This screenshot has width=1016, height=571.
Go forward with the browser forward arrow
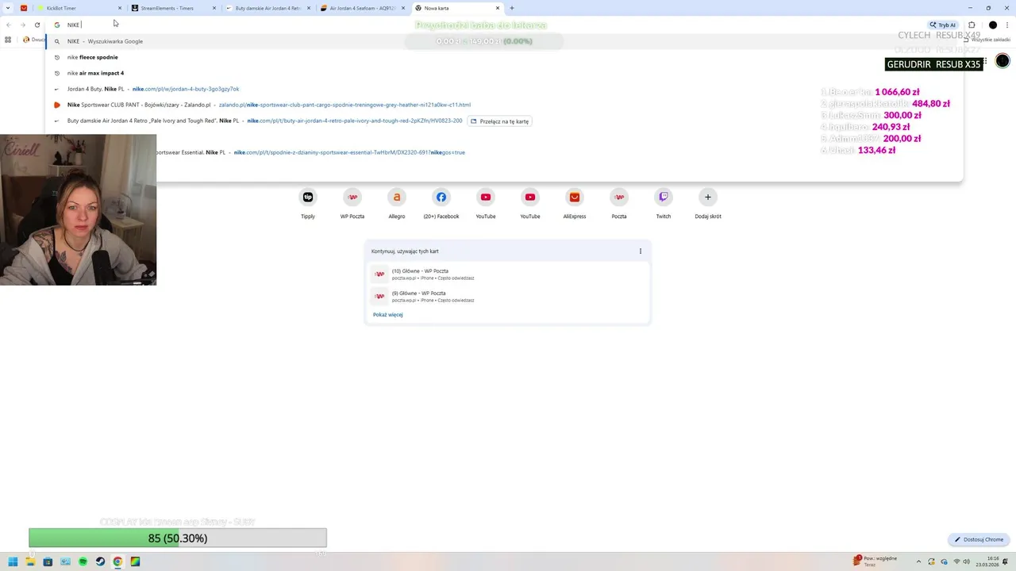[x=22, y=25]
